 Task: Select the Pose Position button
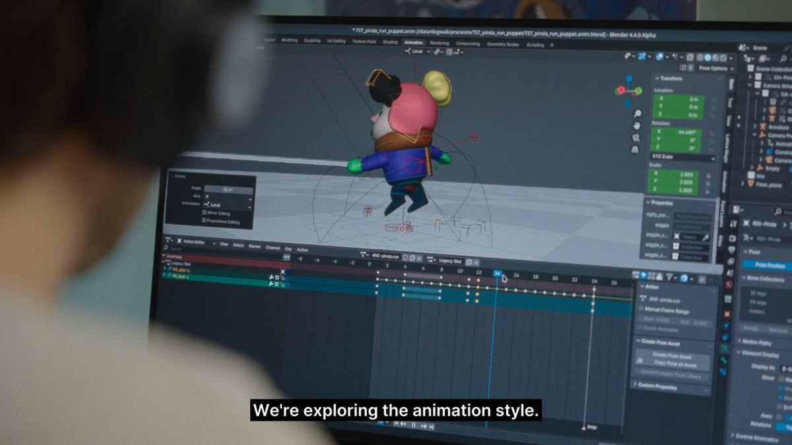click(769, 265)
